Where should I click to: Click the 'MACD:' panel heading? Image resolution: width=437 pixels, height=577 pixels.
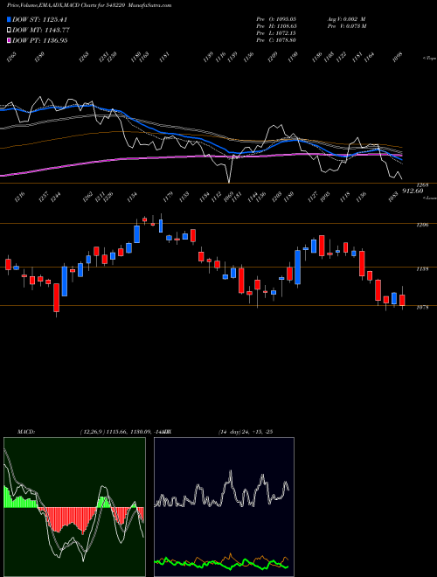click(26, 432)
